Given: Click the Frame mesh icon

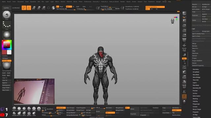Looking at the screenshot, I should click(184, 67).
